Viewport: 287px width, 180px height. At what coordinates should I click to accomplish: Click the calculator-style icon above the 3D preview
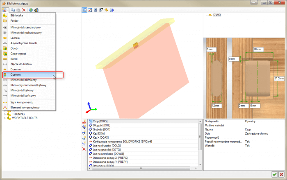[x=96, y=10]
